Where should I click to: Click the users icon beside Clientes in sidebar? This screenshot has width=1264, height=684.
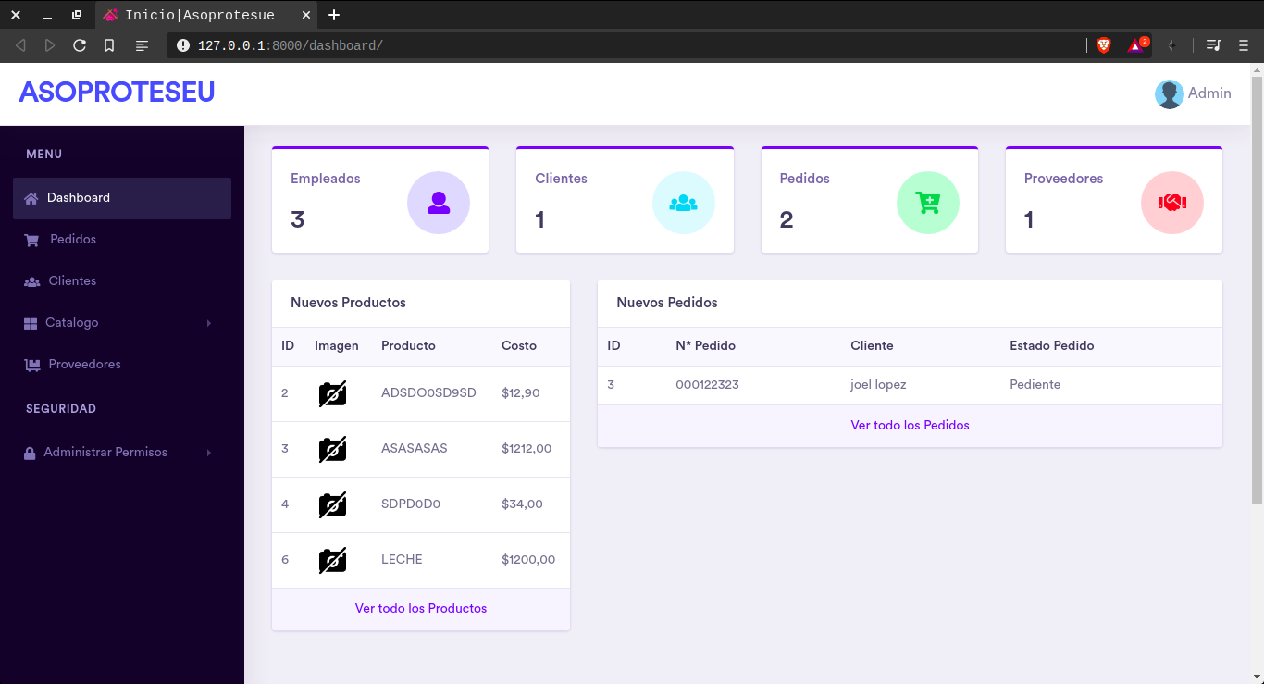click(x=31, y=281)
